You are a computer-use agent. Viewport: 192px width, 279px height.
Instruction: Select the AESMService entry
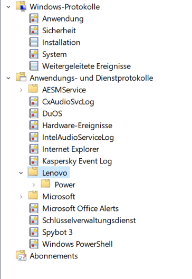[x=64, y=90]
